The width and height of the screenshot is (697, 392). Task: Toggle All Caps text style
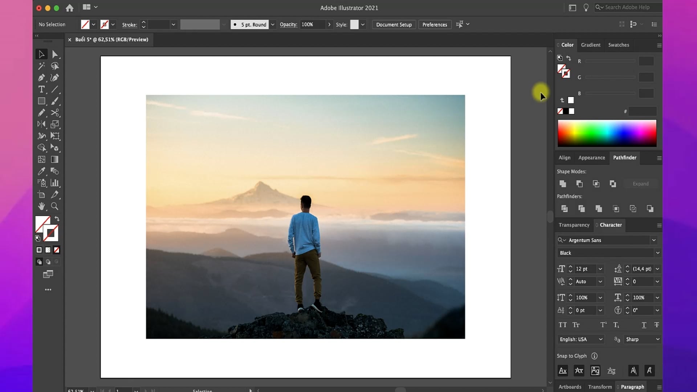pos(563,325)
